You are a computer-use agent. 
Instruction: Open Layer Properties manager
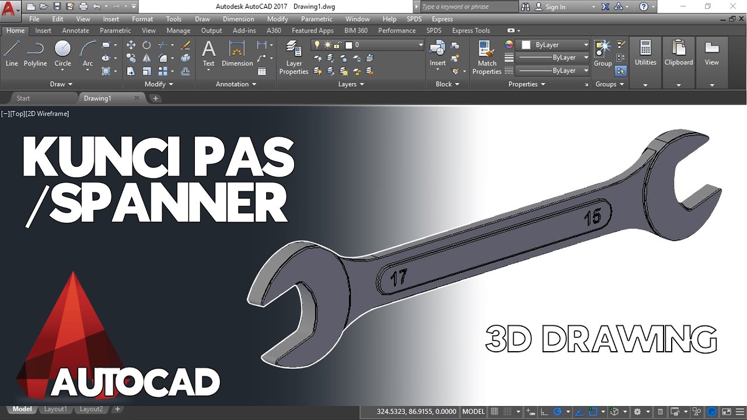point(294,57)
